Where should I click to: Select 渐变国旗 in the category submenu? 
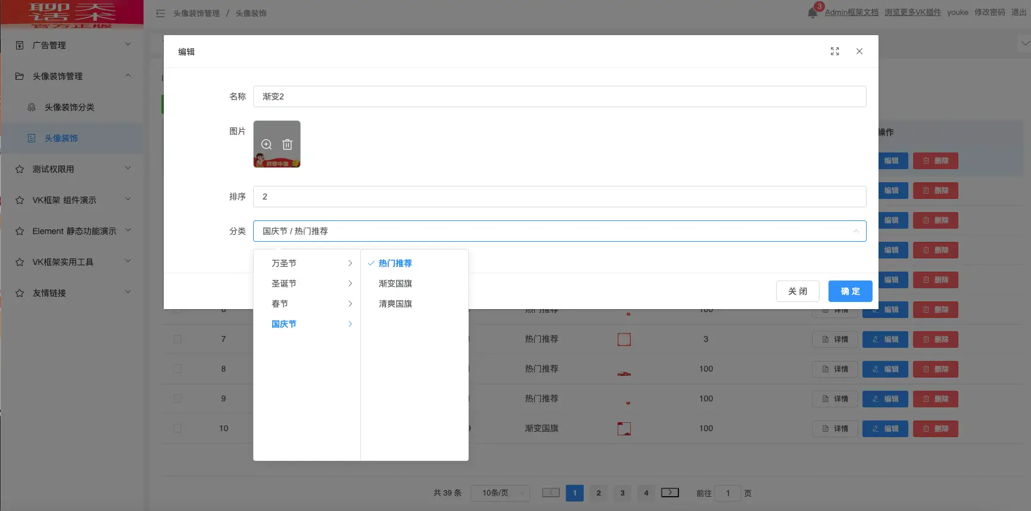pyautogui.click(x=395, y=283)
